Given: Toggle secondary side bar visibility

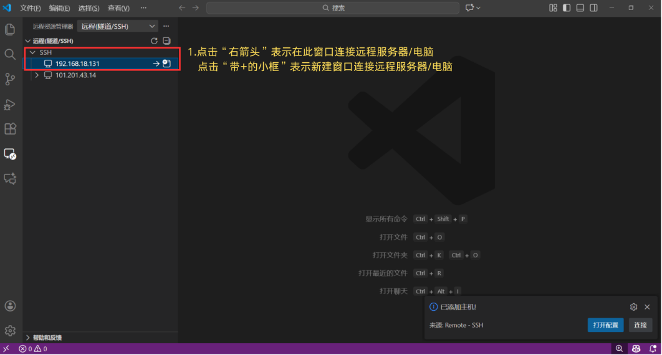Looking at the screenshot, I should (x=593, y=7).
